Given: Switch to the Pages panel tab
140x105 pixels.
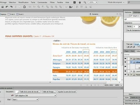Looking at the screenshot, I should click(127, 51).
